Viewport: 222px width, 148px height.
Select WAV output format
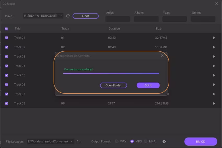coord(117,141)
